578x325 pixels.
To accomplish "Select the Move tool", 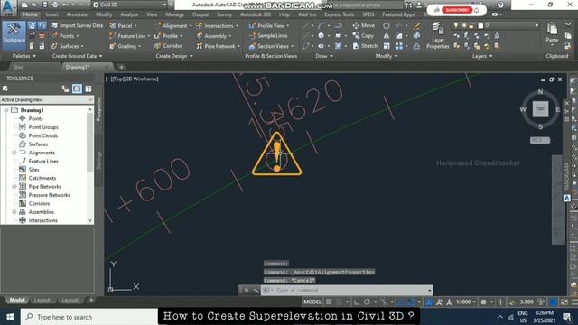I will [363, 25].
